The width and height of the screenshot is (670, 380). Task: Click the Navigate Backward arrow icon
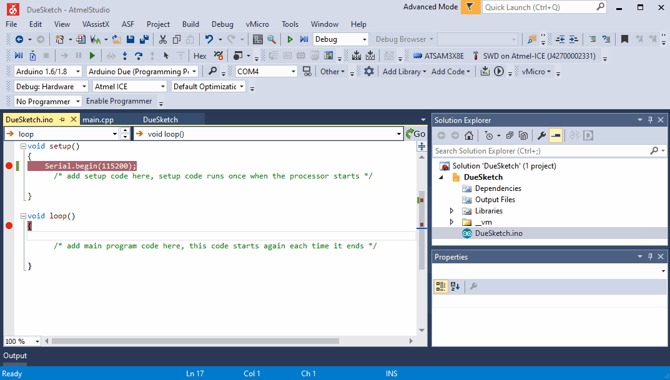pyautogui.click(x=19, y=39)
